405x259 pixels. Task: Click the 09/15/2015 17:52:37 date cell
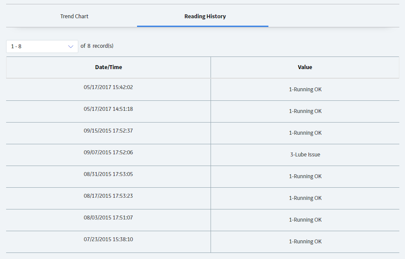pos(108,133)
